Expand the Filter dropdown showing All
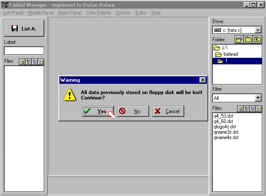Image resolution: width=266 pixels, height=196 pixels. [x=258, y=98]
